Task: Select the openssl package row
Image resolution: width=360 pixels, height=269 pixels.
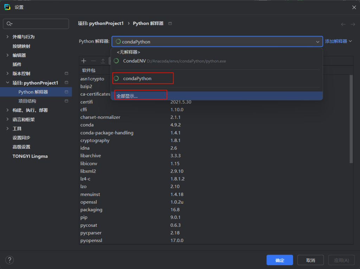Action: (214, 202)
